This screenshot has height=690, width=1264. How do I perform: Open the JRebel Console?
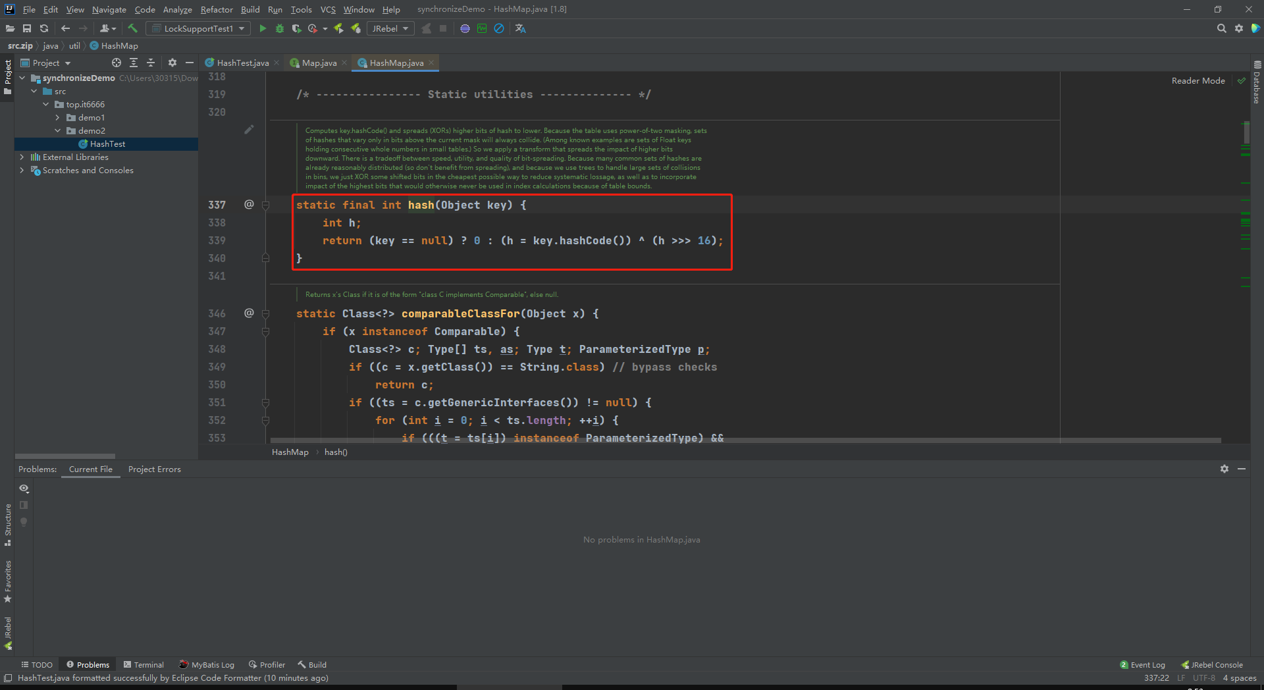(x=1212, y=664)
